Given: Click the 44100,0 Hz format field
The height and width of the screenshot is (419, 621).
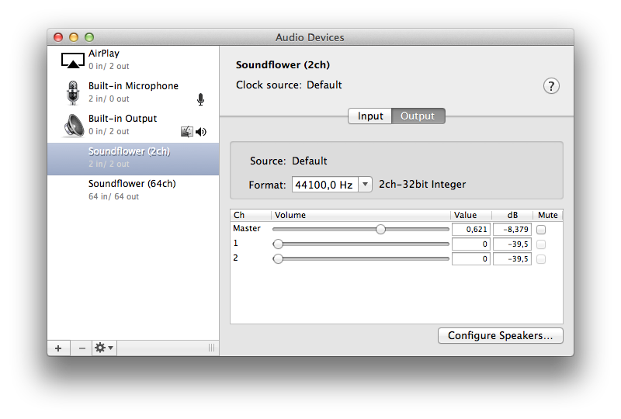Looking at the screenshot, I should point(324,185).
